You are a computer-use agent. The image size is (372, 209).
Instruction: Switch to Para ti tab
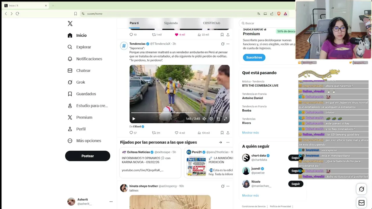pos(134,23)
